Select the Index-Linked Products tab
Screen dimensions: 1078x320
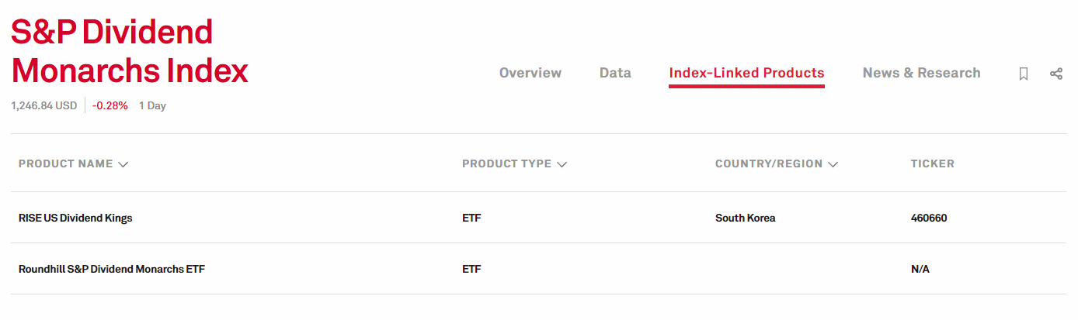coord(746,73)
